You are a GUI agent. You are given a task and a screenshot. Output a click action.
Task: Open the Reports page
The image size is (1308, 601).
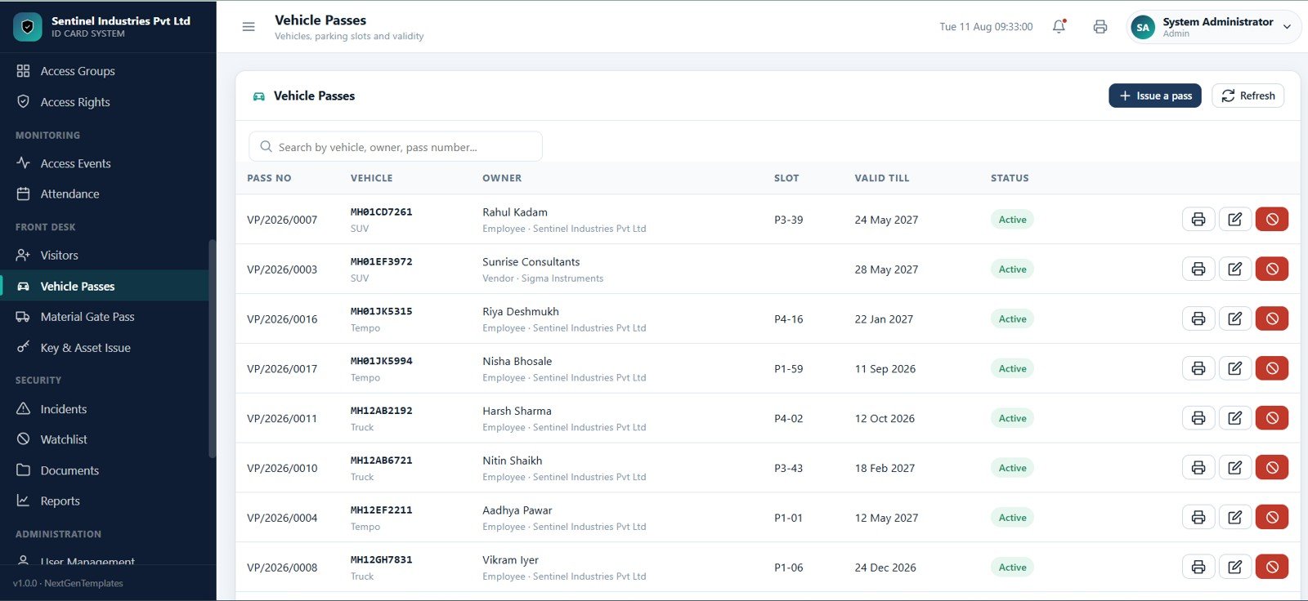(x=105, y=501)
